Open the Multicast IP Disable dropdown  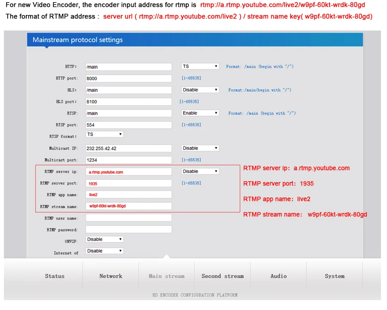(x=200, y=148)
